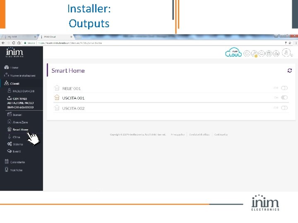The height and width of the screenshot is (223, 298).
Task: Switch to the My NIM browser tab
Action: pos(18,37)
